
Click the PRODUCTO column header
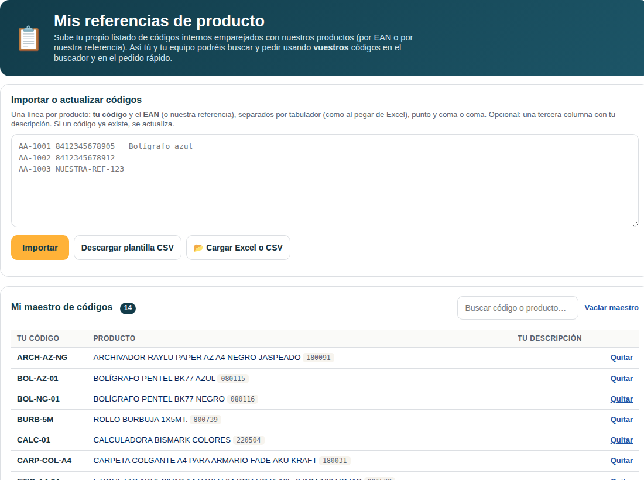coord(114,338)
